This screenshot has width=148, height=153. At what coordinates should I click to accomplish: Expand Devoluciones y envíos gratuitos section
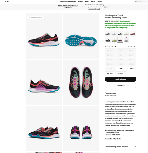tap(121, 147)
